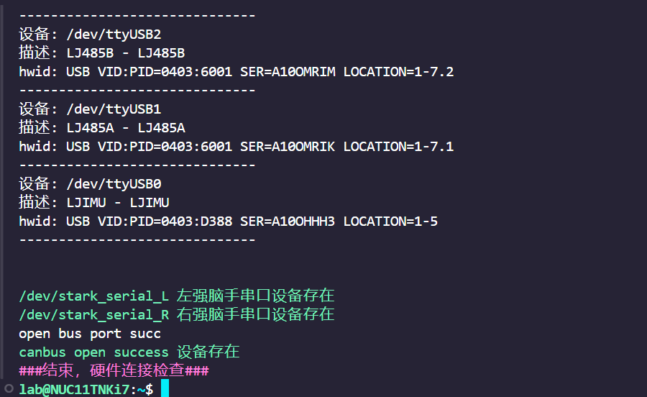Image resolution: width=647 pixels, height=397 pixels.
Task: Click the LOCATION=1-7.1 text
Action: click(398, 147)
